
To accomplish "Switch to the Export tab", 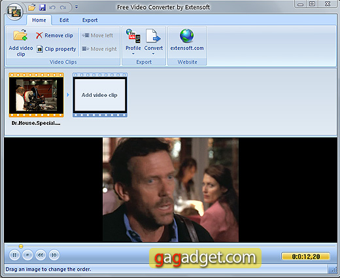I will (x=90, y=20).
